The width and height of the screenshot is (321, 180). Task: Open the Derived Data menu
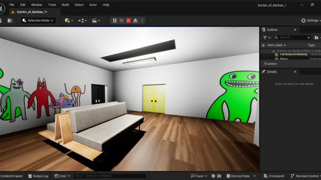tap(241, 176)
